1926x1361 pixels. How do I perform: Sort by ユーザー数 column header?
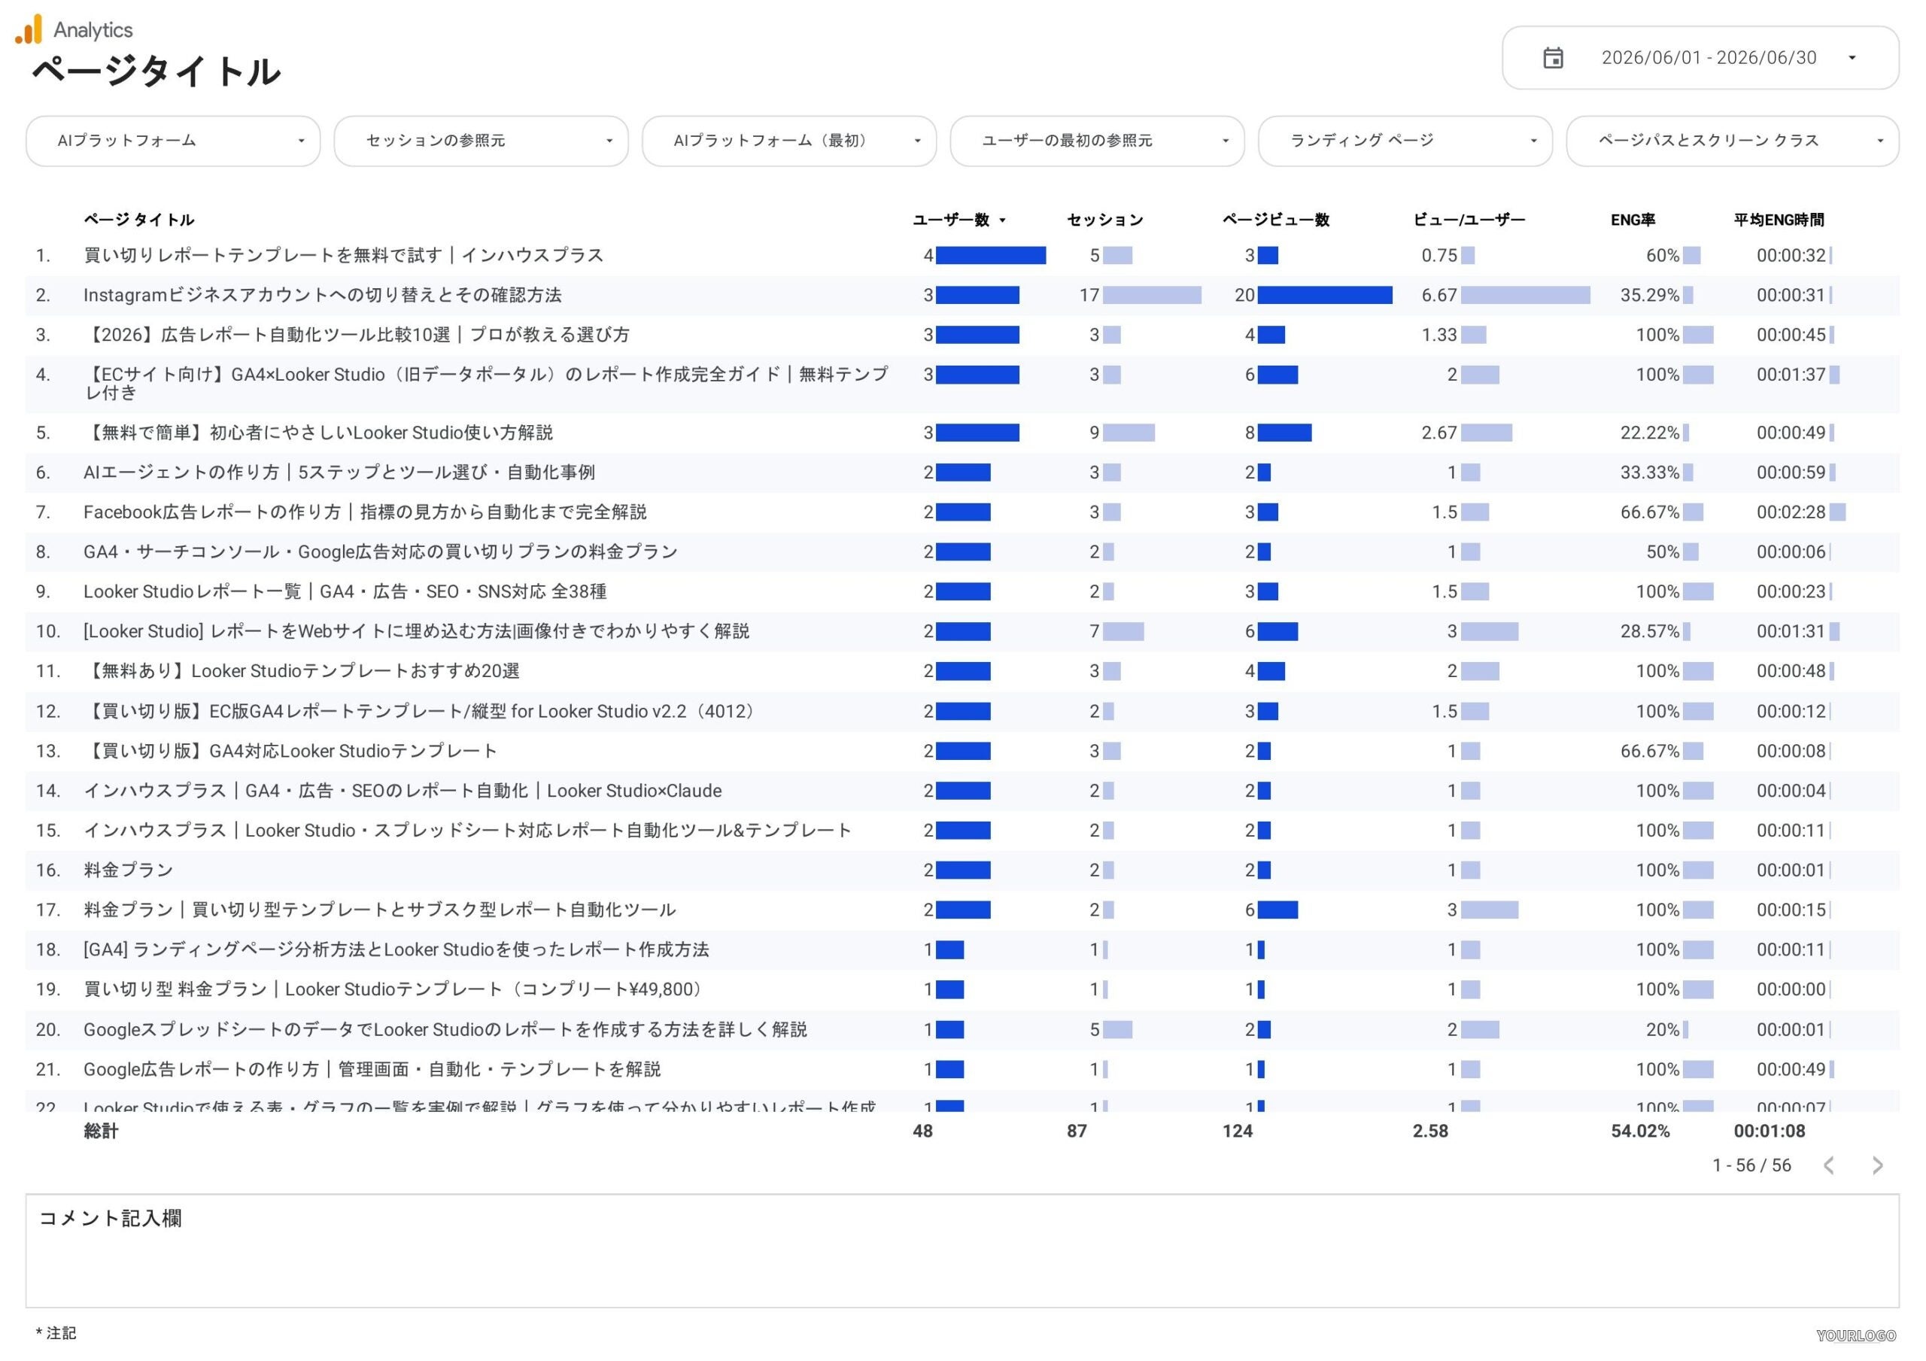point(950,220)
